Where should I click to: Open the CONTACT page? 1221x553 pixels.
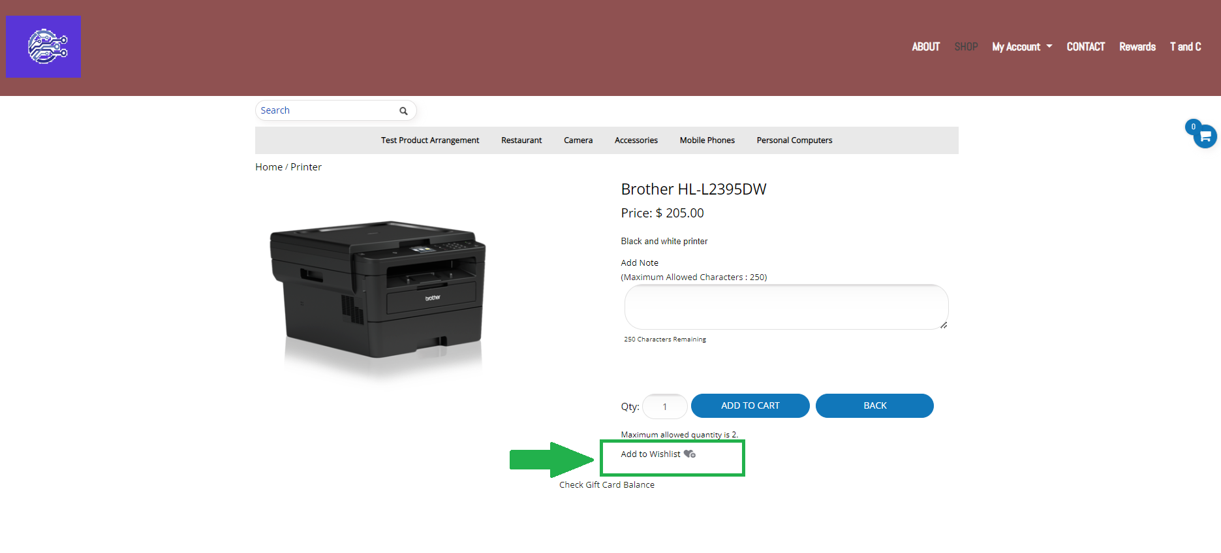(1085, 47)
